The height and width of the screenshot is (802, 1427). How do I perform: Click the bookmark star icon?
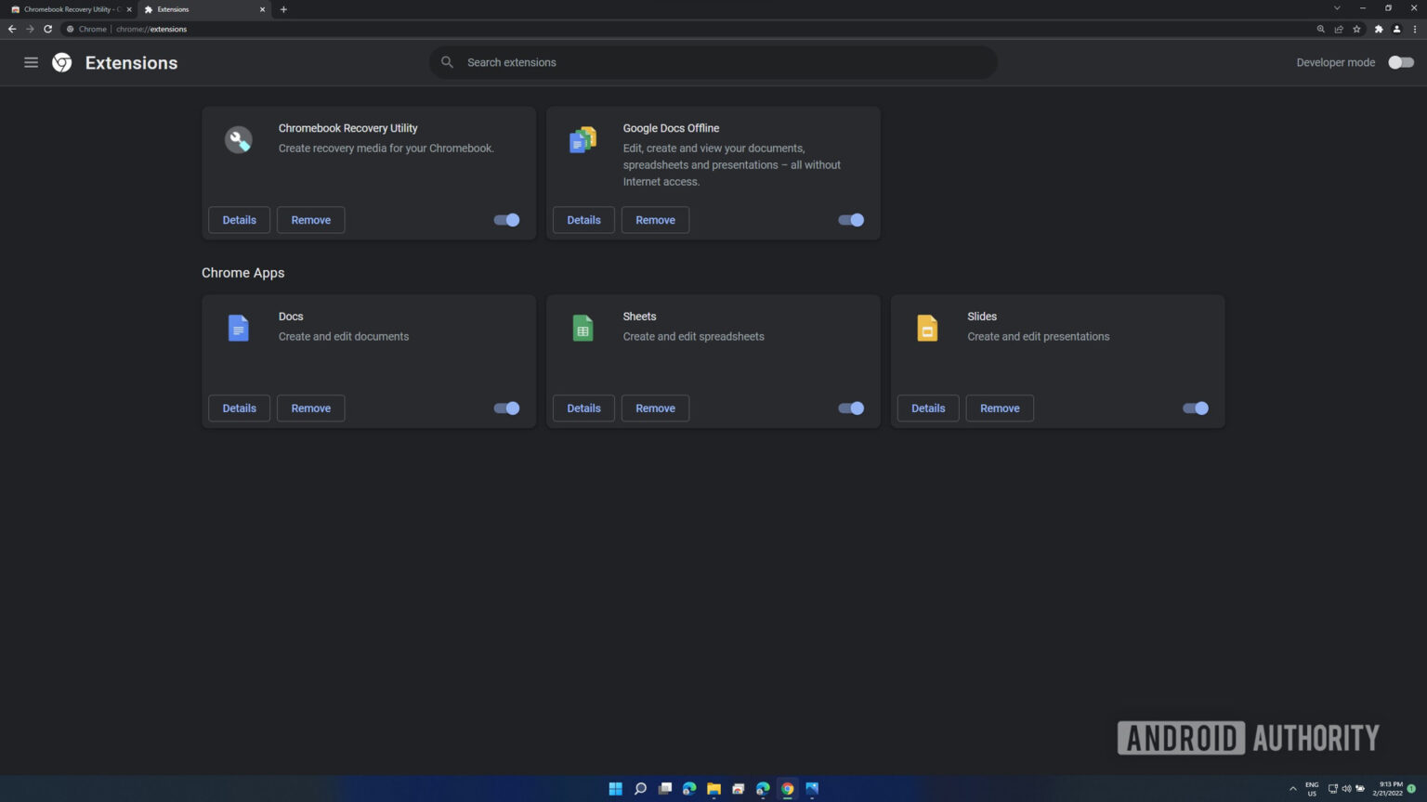(x=1357, y=29)
